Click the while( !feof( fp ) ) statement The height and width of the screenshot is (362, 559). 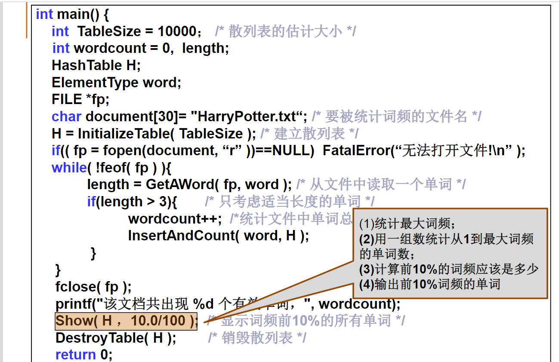pyautogui.click(x=111, y=168)
